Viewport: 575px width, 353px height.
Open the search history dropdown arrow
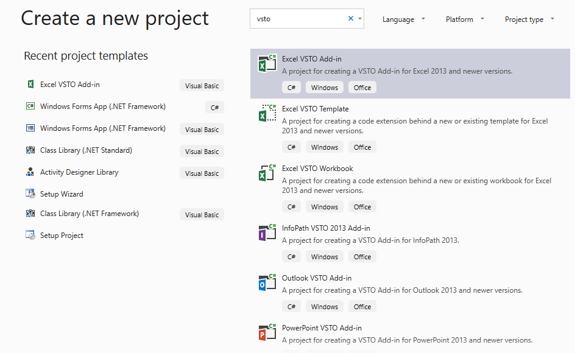361,19
